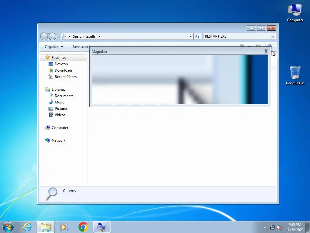Toggle the preview pane button
Viewport: 310px width, 233px height.
pos(259,46)
